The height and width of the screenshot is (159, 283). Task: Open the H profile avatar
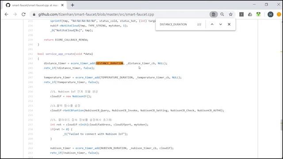(270, 15)
